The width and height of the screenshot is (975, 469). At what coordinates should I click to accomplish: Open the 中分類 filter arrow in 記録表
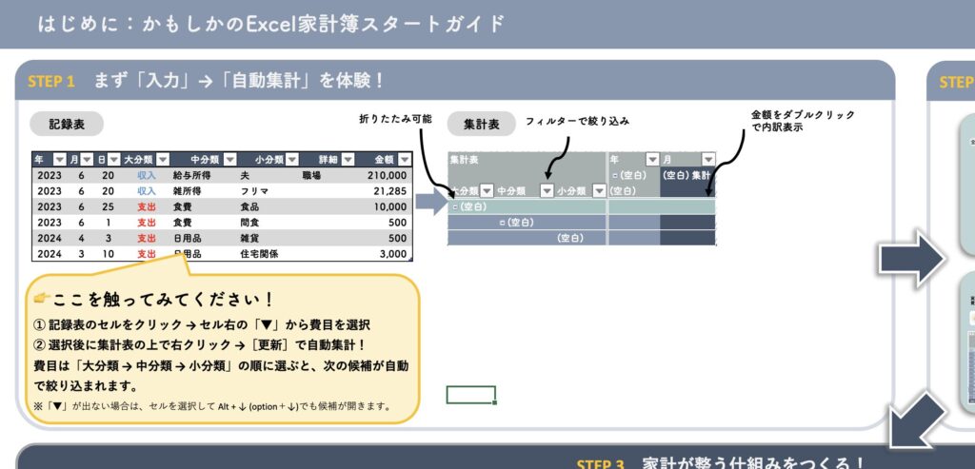(x=229, y=160)
